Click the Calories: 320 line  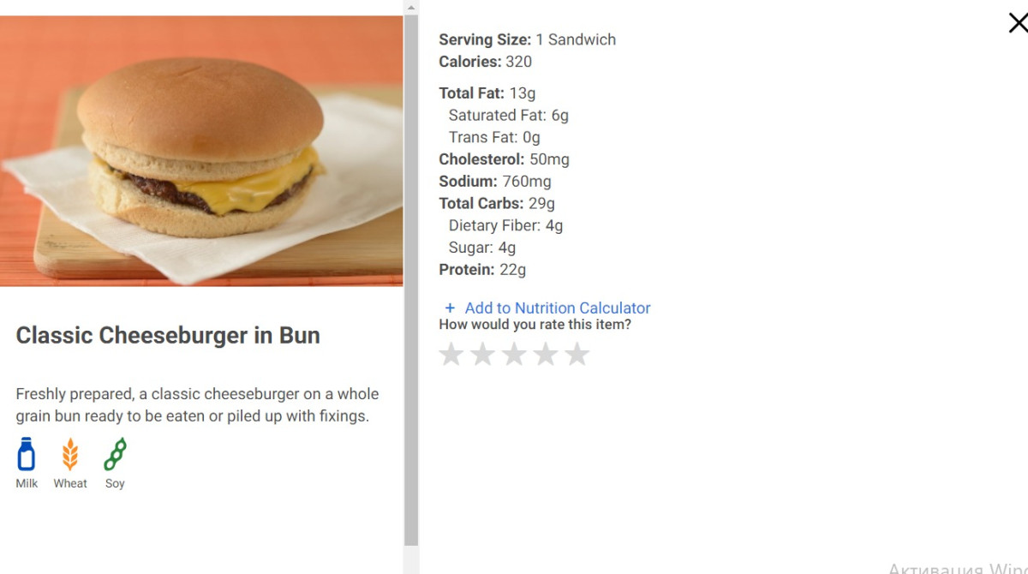pyautogui.click(x=485, y=62)
